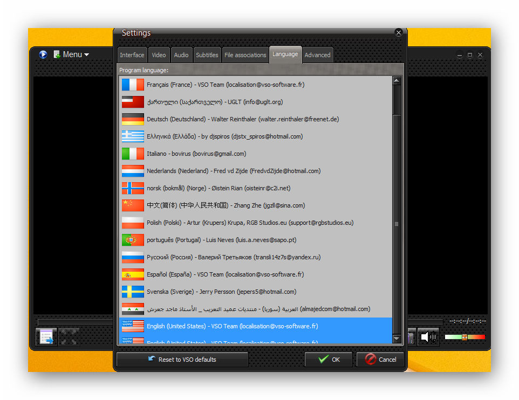
Task: Switch to the Interface tab
Action: point(132,55)
